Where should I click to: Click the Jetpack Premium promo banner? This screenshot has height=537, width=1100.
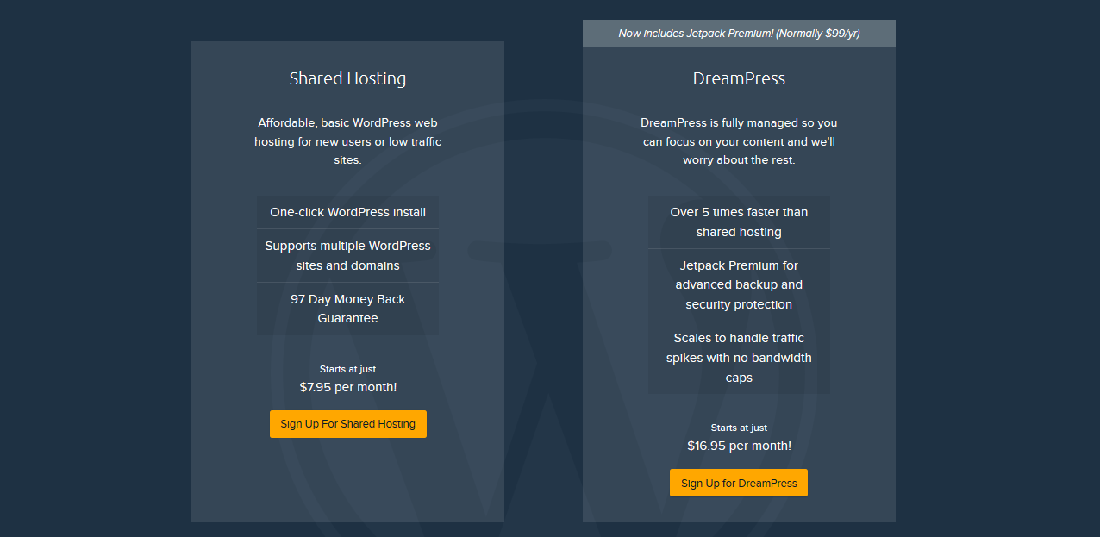[x=739, y=34]
